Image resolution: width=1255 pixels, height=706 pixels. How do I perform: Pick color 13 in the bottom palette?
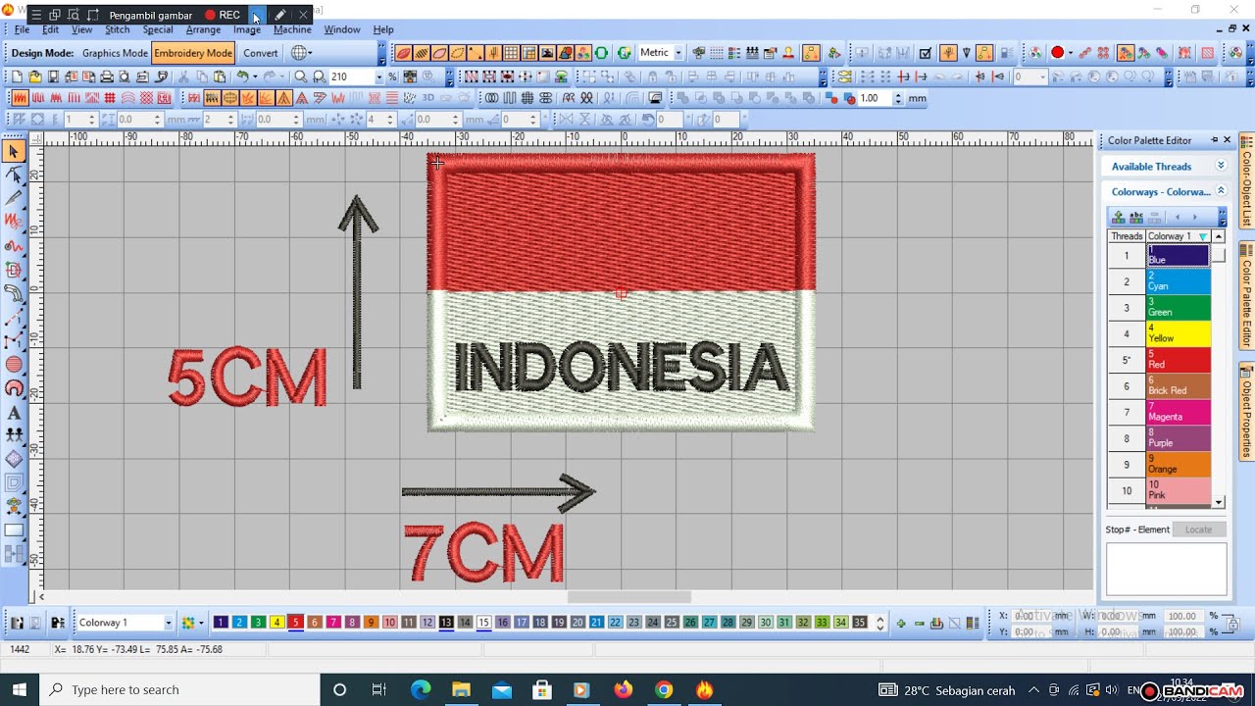(446, 623)
